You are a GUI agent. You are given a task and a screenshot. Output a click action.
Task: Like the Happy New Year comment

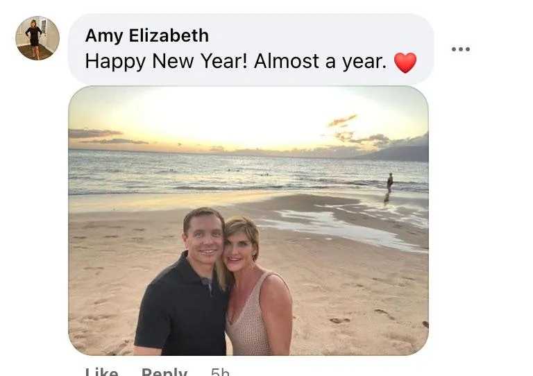click(x=101, y=372)
